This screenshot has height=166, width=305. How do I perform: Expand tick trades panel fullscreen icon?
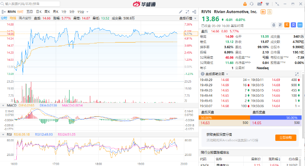tap(297, 74)
